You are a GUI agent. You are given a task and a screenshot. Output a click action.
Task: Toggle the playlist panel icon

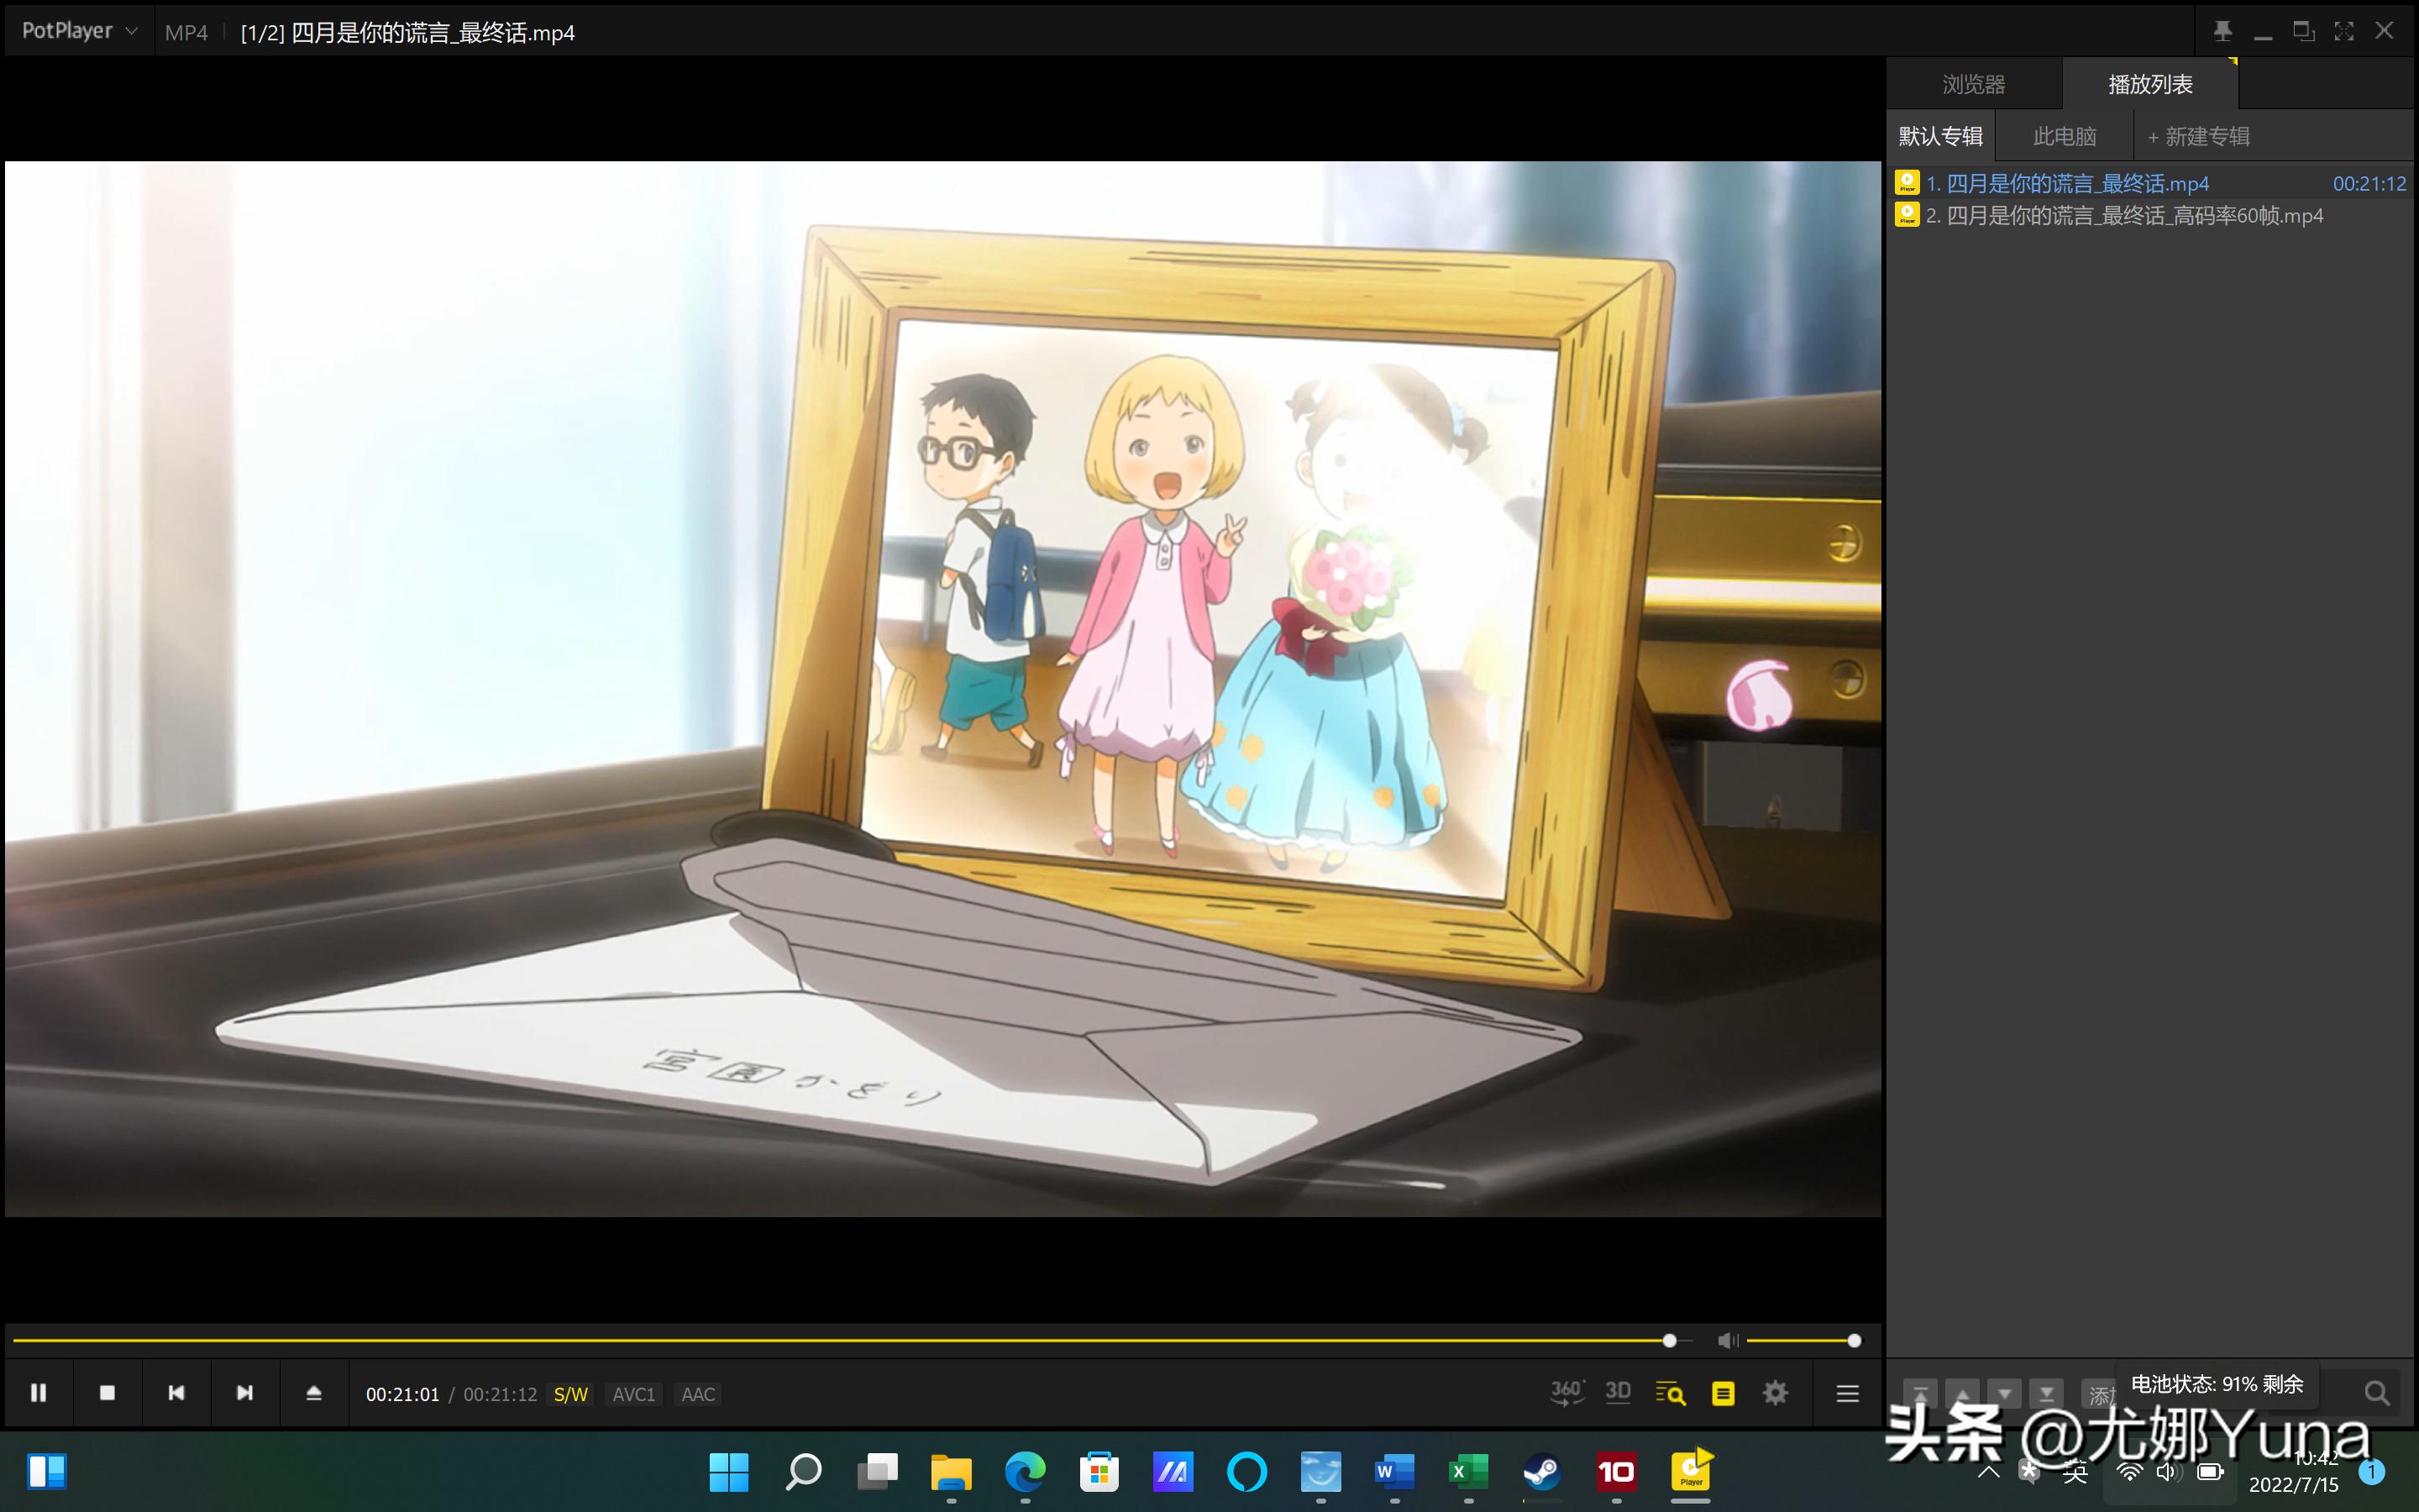[1723, 1393]
